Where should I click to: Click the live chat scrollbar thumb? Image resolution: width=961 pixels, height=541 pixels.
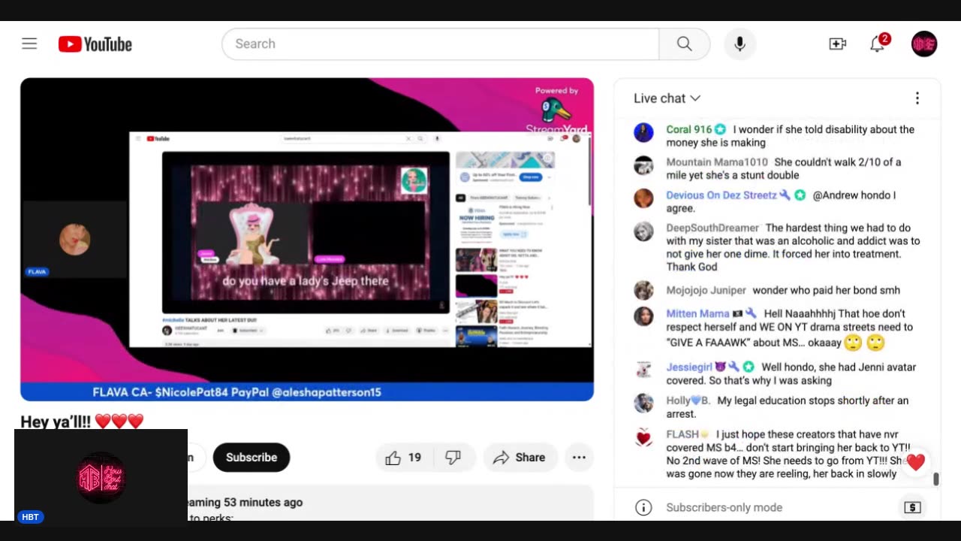936,479
